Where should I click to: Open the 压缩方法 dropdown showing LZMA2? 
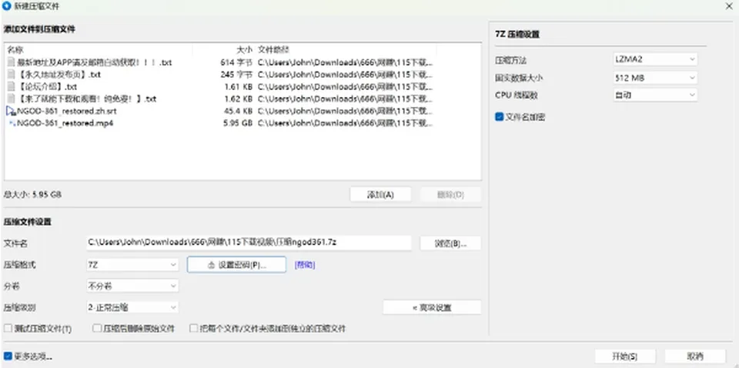point(654,59)
